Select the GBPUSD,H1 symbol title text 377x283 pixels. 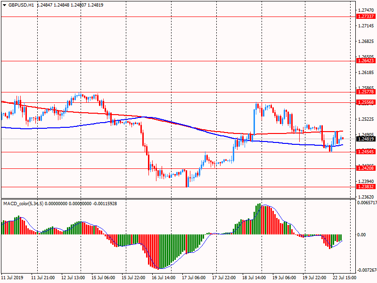pyautogui.click(x=21, y=5)
